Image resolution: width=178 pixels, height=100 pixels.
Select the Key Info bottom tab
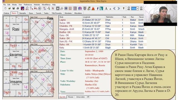[x=62, y=97]
